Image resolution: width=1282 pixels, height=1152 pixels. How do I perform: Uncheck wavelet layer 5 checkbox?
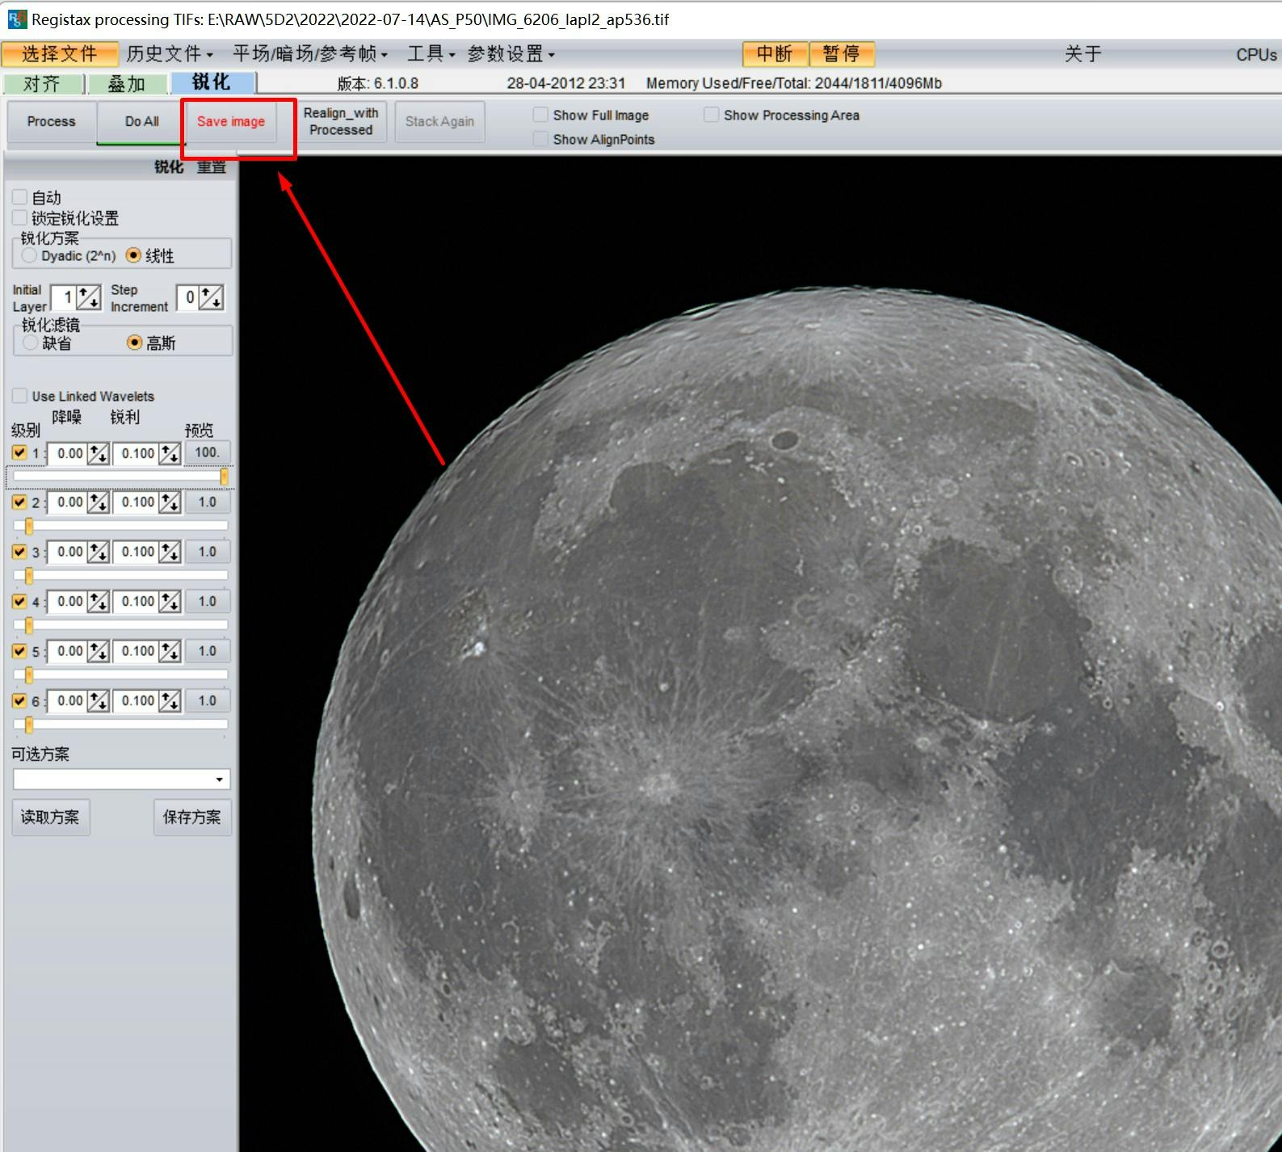tap(20, 651)
